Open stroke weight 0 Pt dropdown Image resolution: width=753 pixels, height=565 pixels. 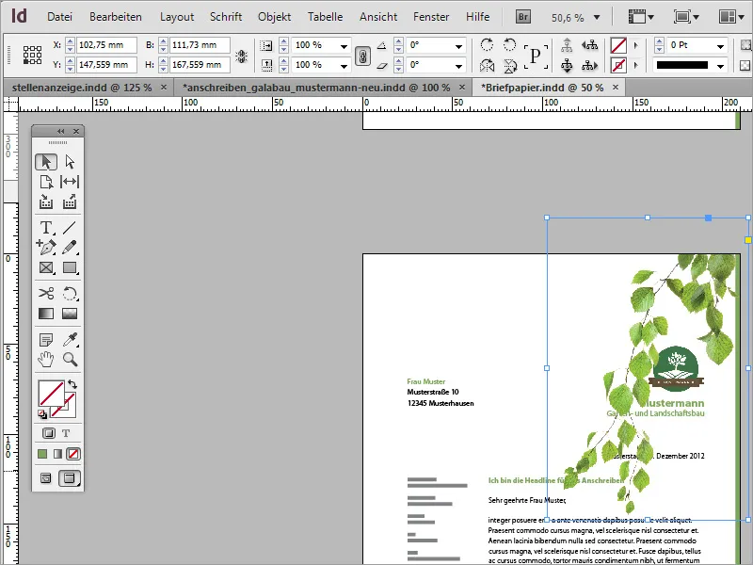pos(720,46)
